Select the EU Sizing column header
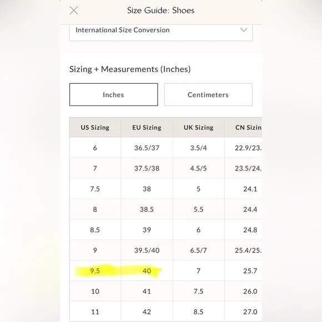This screenshot has height=322, width=322. coord(147,128)
